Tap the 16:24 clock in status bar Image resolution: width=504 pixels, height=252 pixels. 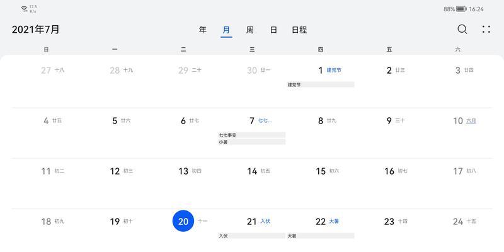(x=476, y=9)
